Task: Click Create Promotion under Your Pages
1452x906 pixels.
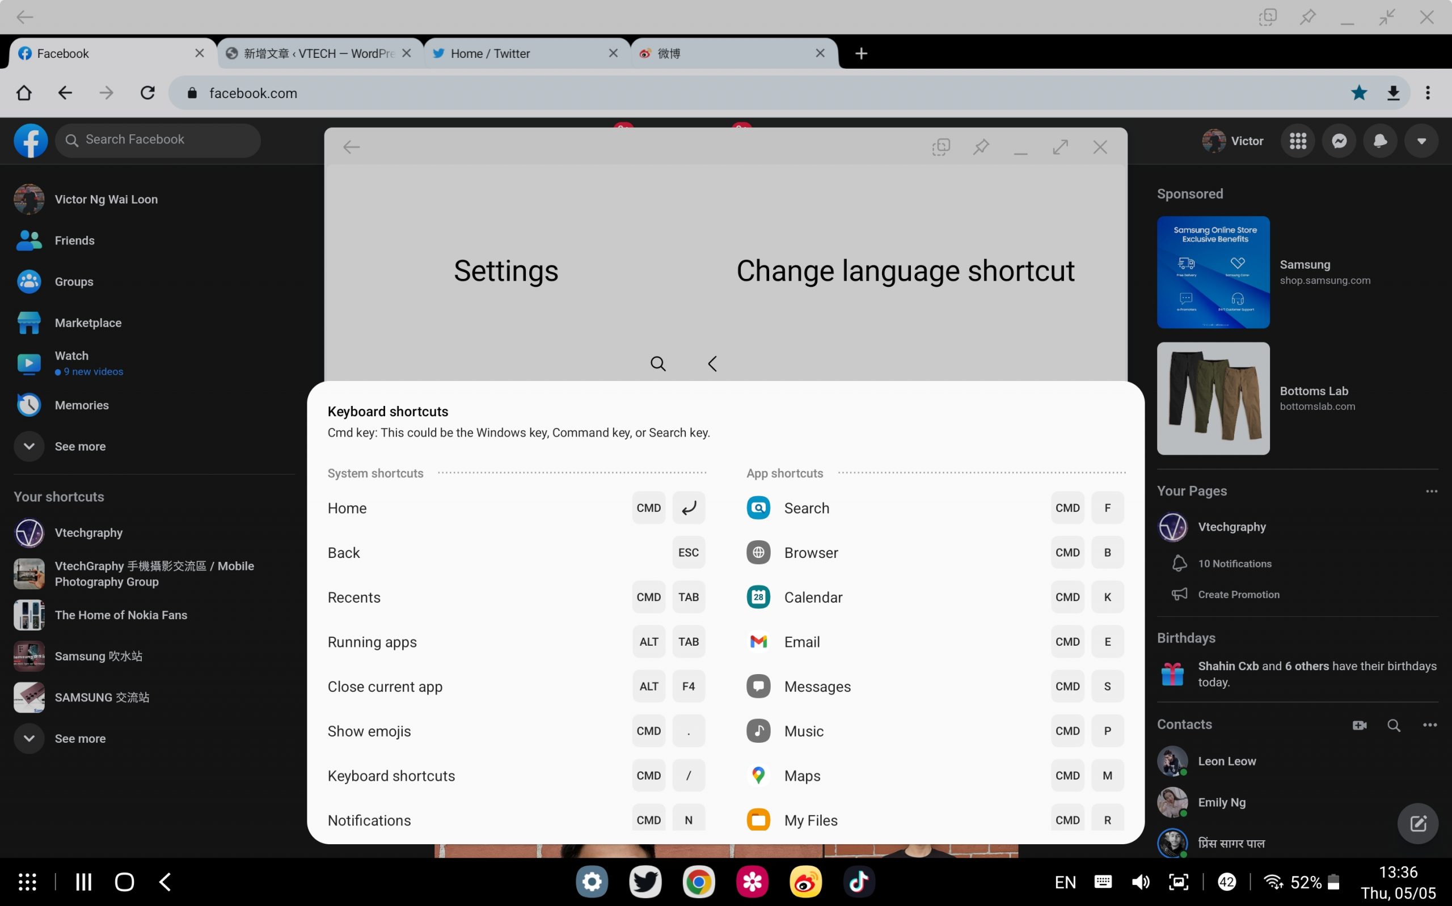Action: pos(1238,594)
